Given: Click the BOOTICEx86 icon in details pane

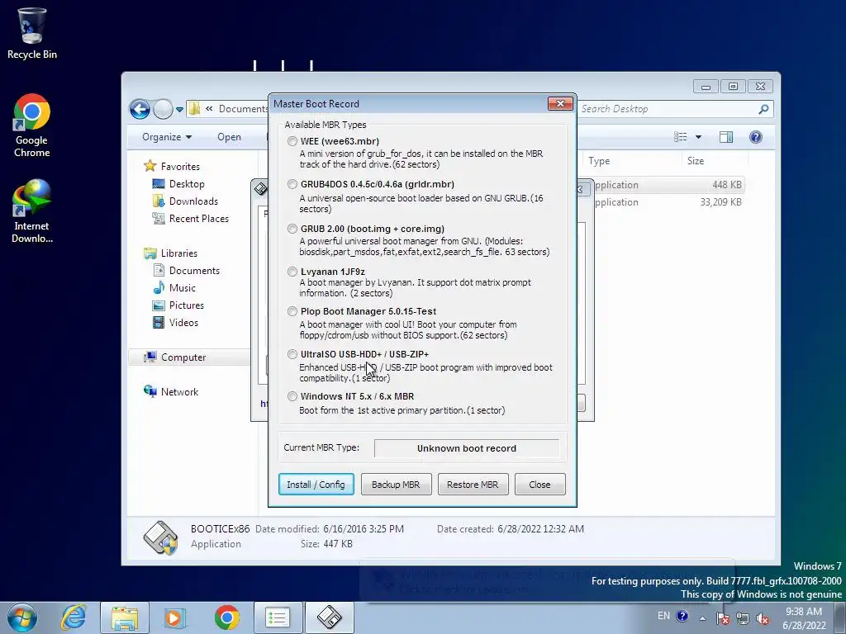Looking at the screenshot, I should pos(161,537).
